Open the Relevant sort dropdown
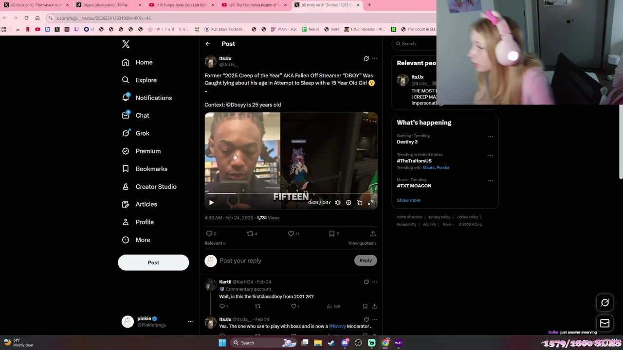The height and width of the screenshot is (350, 623). (x=215, y=243)
